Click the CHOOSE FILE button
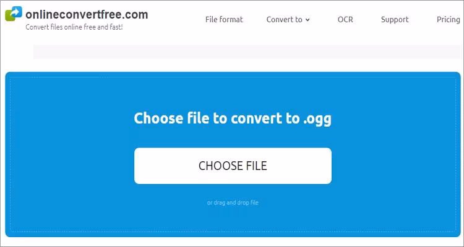 pyautogui.click(x=233, y=165)
